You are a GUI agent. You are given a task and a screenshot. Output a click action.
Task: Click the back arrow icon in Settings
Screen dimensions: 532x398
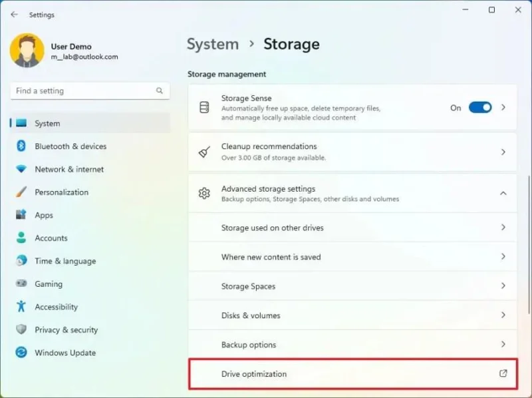[14, 14]
